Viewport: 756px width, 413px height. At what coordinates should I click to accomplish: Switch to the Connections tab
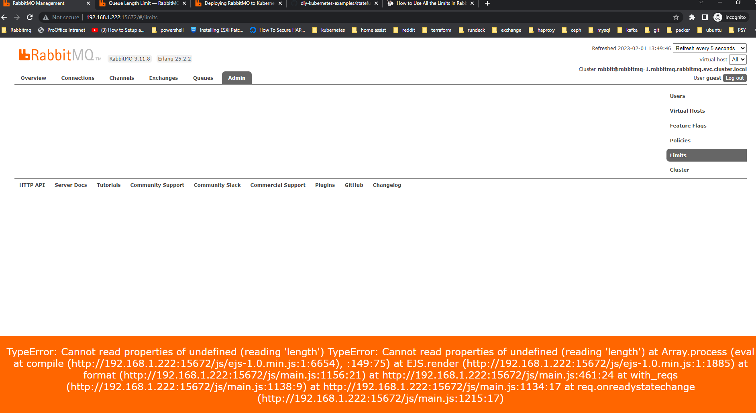tap(78, 78)
